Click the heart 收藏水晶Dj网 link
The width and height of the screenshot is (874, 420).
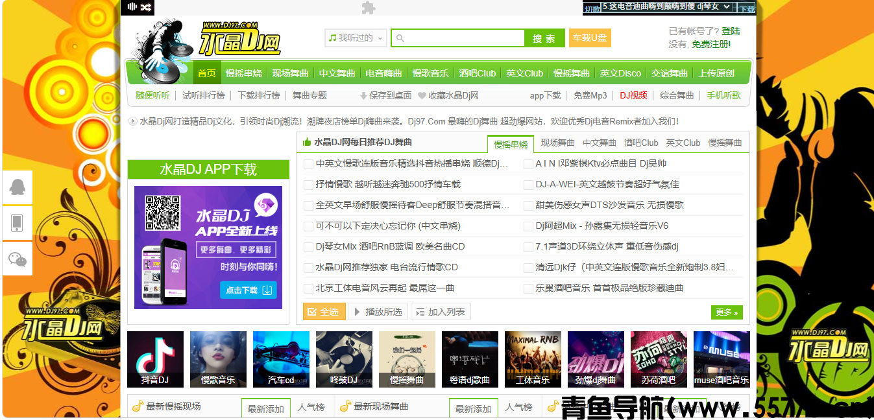point(448,95)
